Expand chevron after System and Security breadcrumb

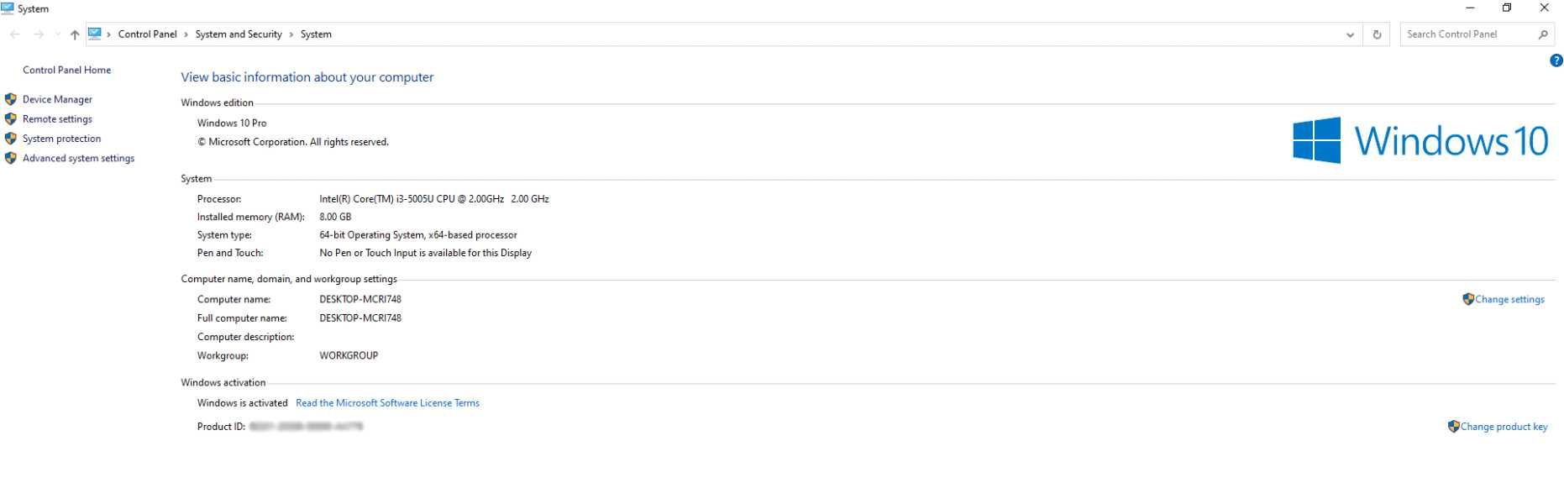pyautogui.click(x=291, y=34)
